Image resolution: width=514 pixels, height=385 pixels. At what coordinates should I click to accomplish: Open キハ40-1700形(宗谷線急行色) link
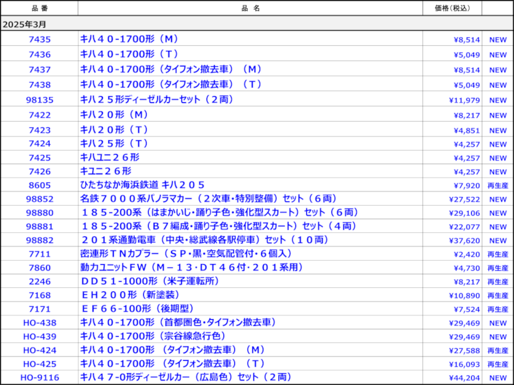coord(153,337)
